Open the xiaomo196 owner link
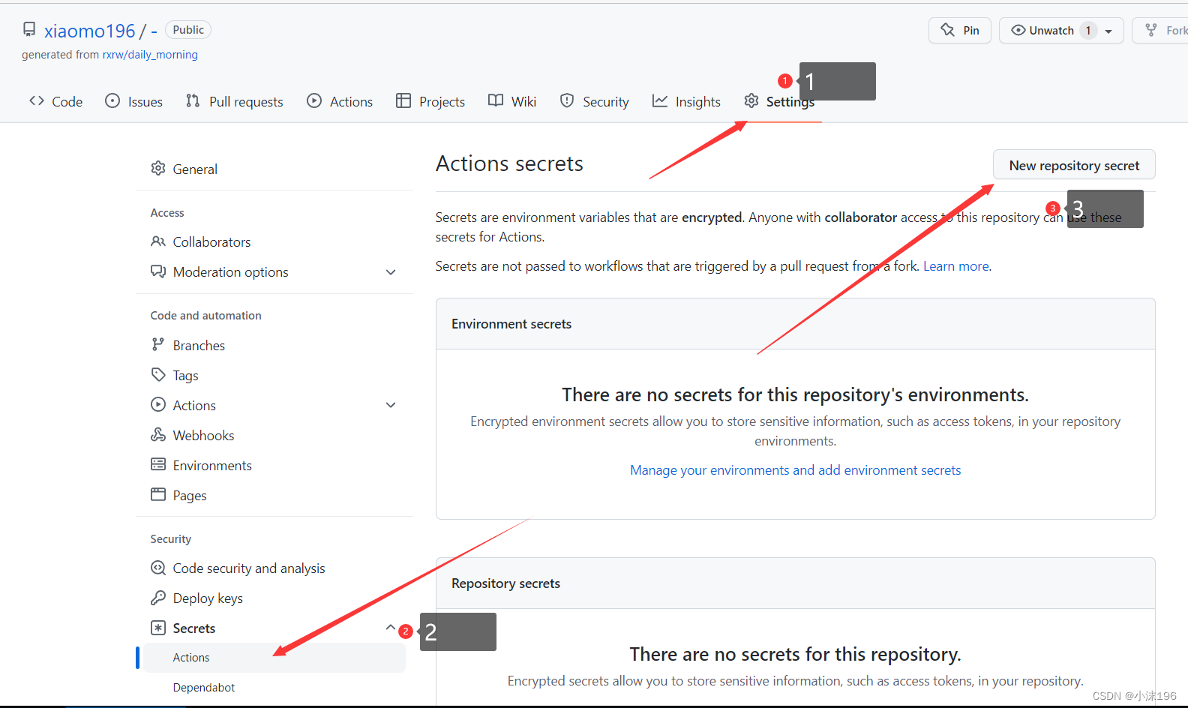This screenshot has height=708, width=1188. 89,31
